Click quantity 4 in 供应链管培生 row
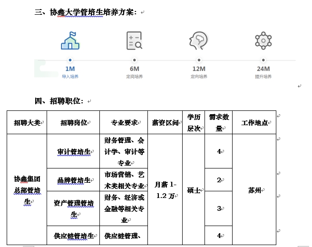 click(x=218, y=236)
